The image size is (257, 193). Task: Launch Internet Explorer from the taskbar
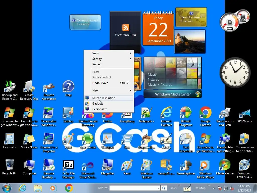(x=22, y=188)
